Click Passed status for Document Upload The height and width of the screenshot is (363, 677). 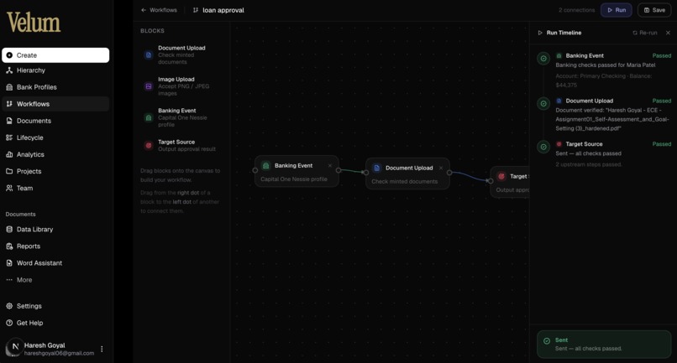coord(661,101)
